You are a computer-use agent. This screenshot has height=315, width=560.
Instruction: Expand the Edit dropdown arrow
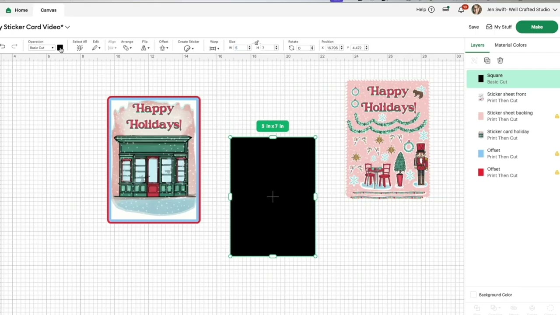coord(99,48)
